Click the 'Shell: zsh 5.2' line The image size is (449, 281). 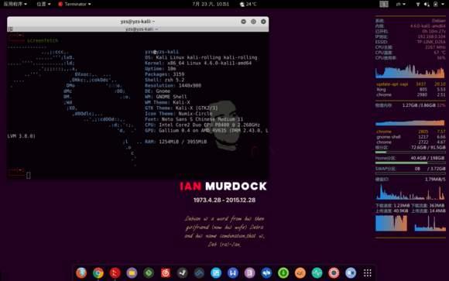165,80
